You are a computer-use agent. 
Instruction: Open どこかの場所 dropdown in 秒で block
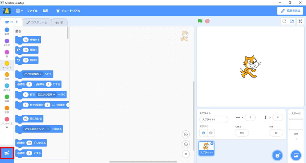coord(46,94)
